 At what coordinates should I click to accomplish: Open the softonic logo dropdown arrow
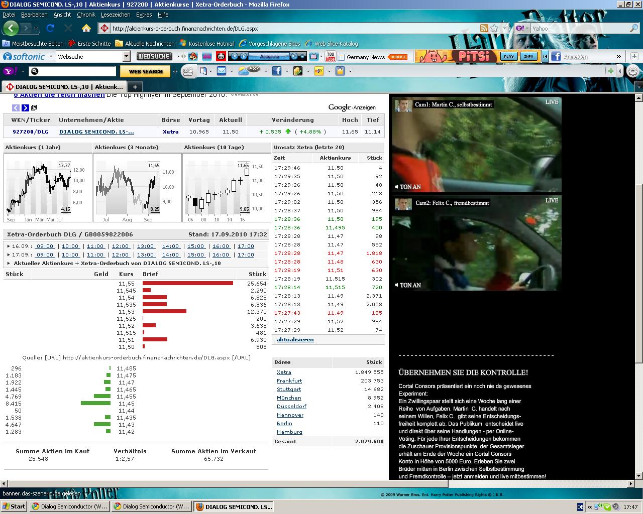(51, 57)
